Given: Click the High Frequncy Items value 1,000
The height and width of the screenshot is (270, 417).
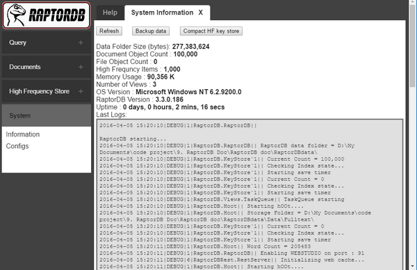Looking at the screenshot, I should (x=172, y=69).
